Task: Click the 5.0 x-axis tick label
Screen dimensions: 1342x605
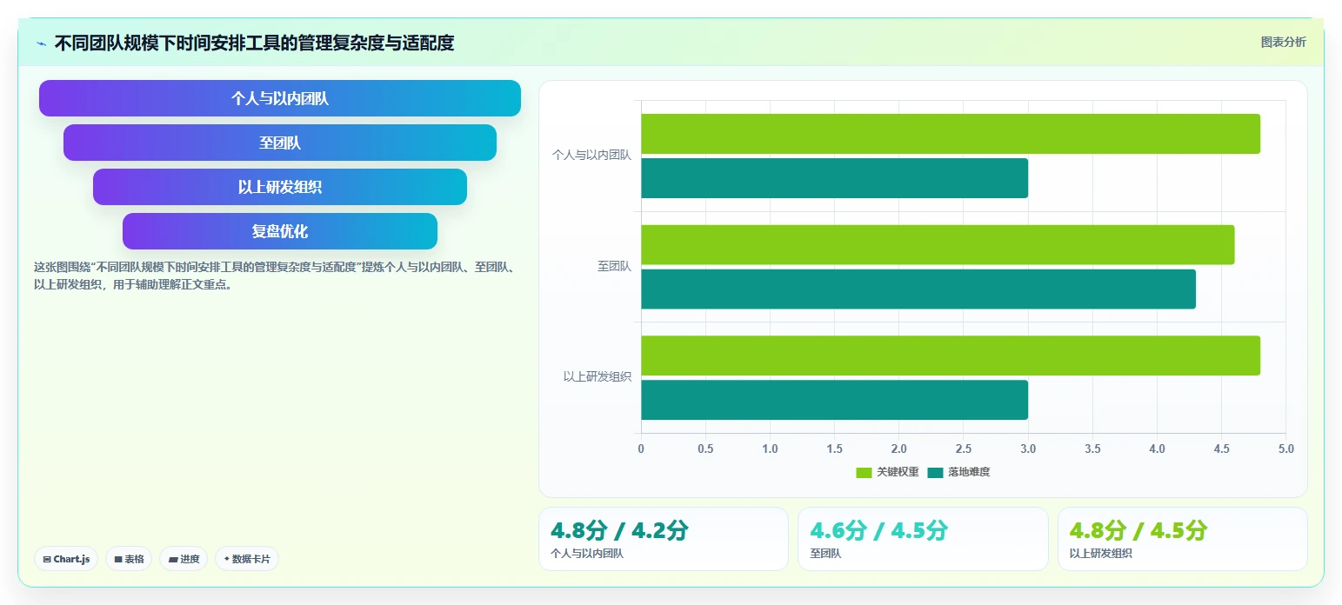Action: (1285, 449)
